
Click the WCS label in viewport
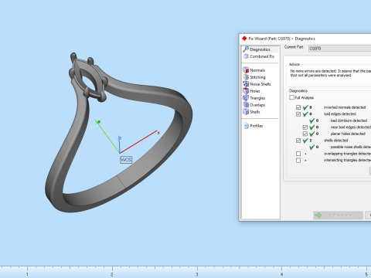click(126, 160)
